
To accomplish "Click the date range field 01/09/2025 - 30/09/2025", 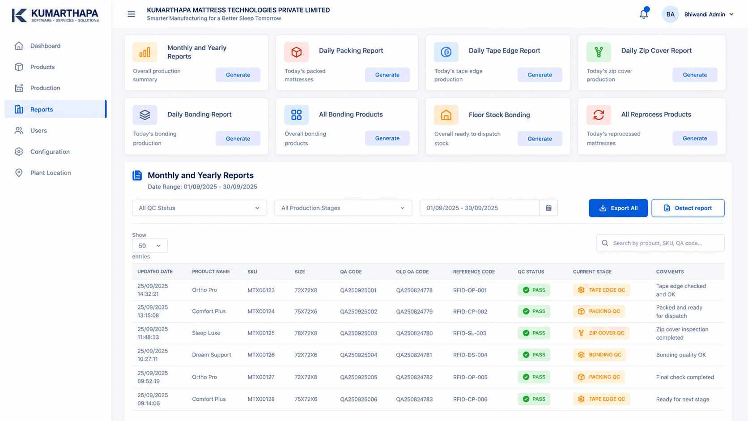I will [x=480, y=208].
